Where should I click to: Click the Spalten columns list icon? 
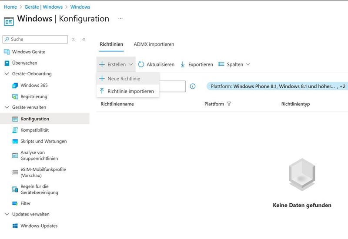coord(221,64)
